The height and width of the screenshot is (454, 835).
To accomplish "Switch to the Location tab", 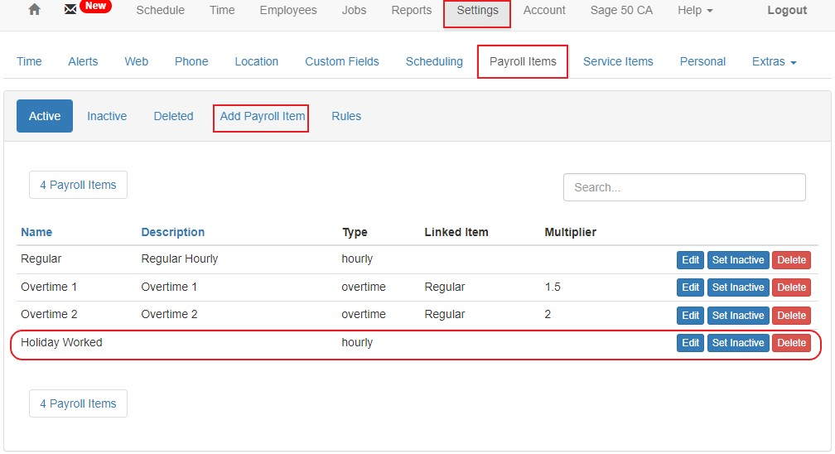I will point(257,61).
